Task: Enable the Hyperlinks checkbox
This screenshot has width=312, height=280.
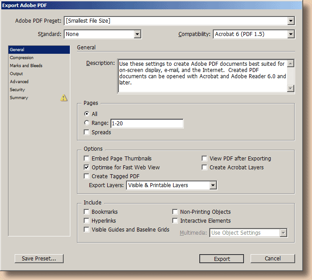Action: [87, 221]
